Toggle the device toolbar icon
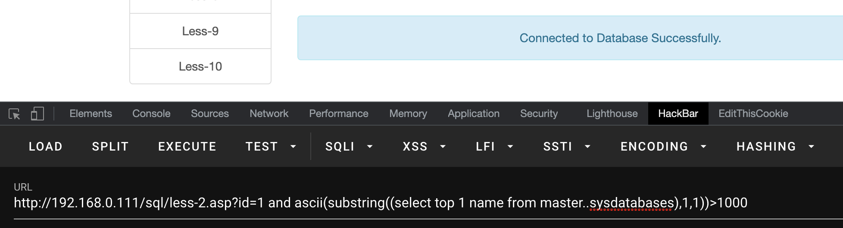The image size is (843, 228). tap(37, 114)
